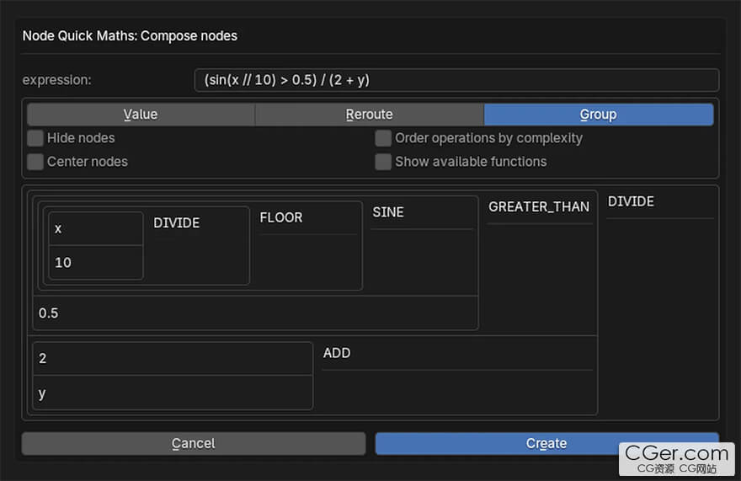
Task: Switch to the Value tab
Action: pyautogui.click(x=141, y=115)
